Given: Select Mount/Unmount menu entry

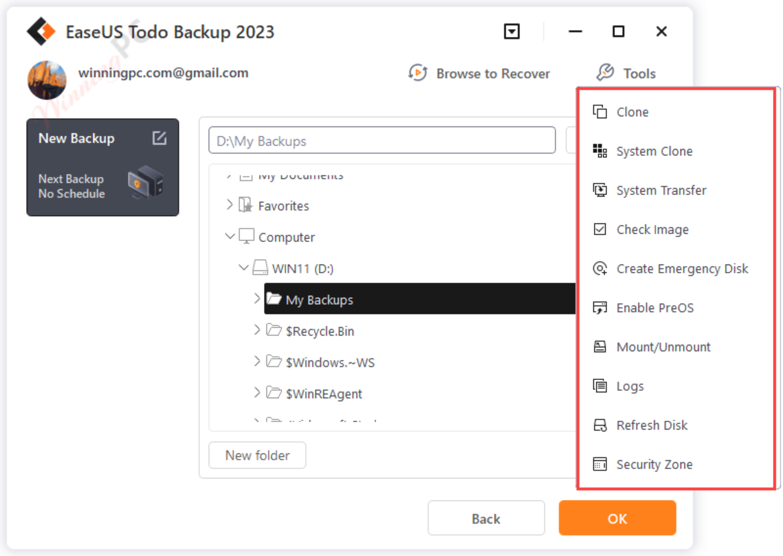Looking at the screenshot, I should click(676, 347).
